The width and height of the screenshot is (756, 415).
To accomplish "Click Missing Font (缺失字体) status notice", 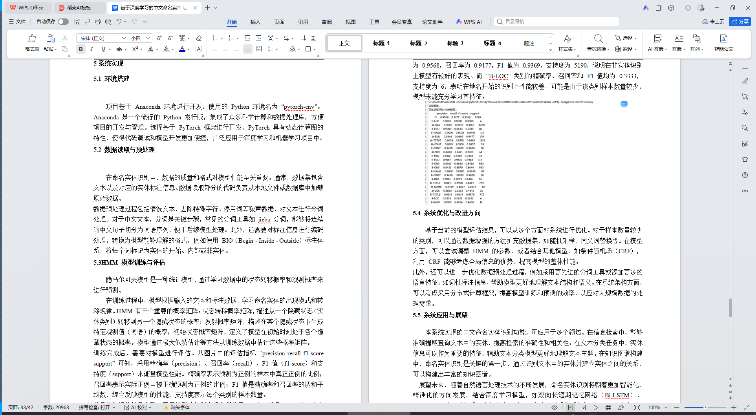I will [x=177, y=408].
